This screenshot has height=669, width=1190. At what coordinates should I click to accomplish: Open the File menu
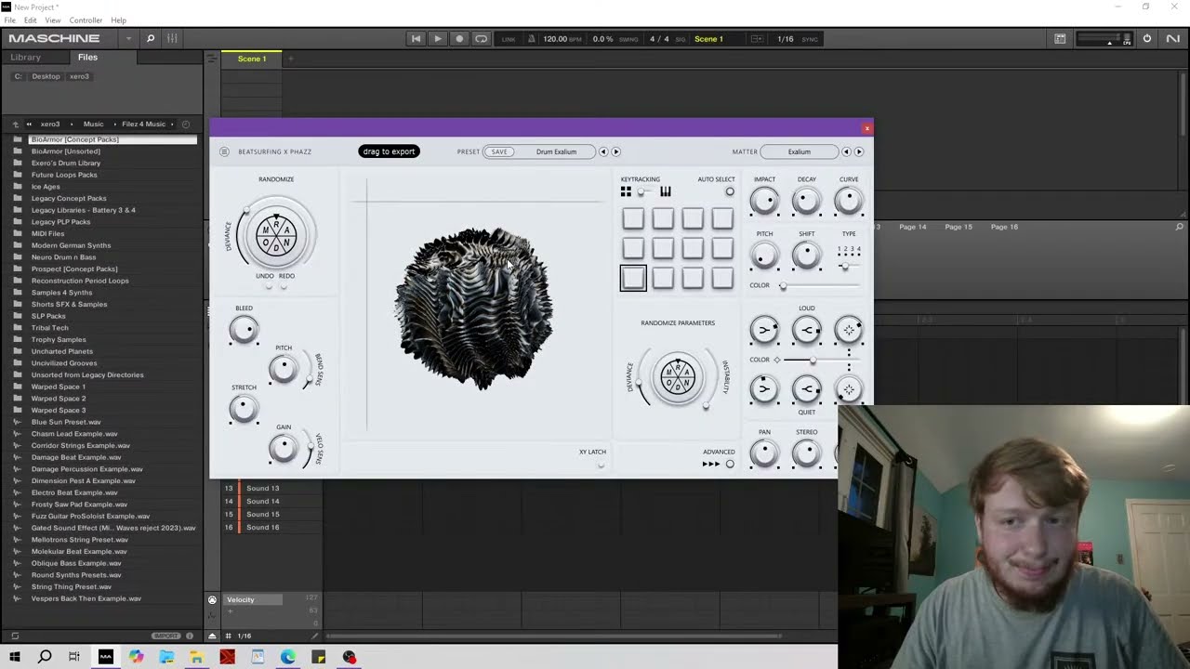point(10,20)
